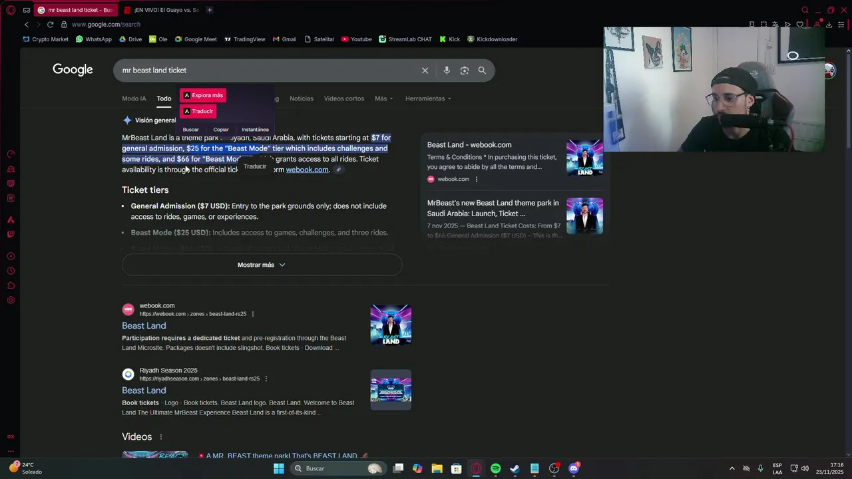Open Beast Land result from webook.com
The image size is (852, 479).
coord(144,325)
